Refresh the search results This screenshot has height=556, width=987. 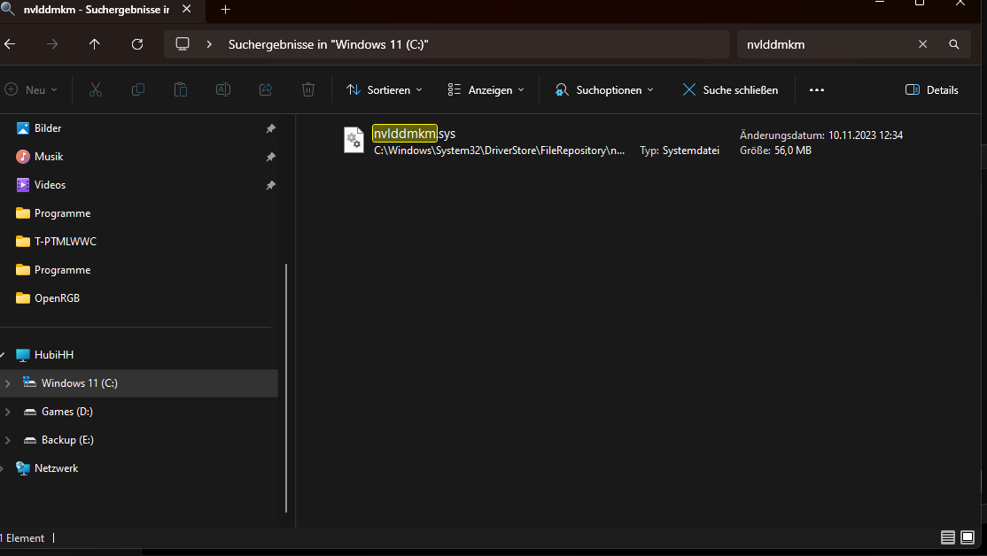(137, 44)
